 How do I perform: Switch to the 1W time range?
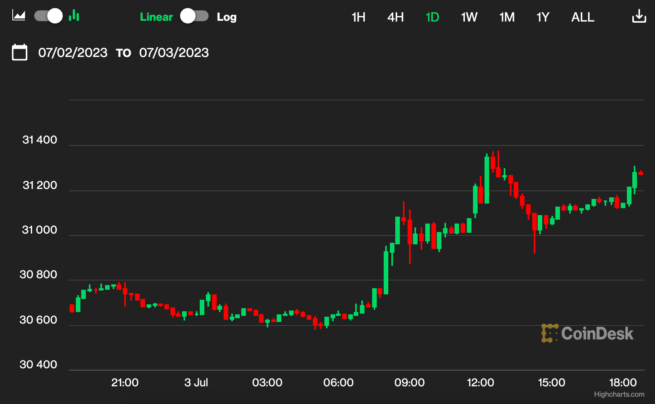469,17
